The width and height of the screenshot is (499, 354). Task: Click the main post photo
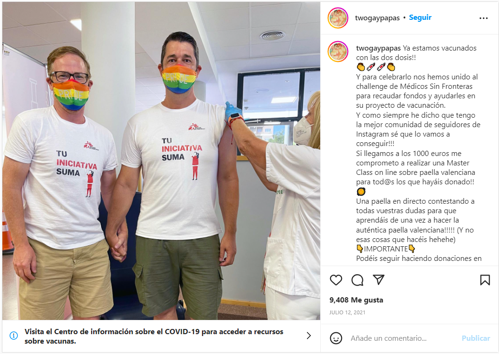[x=161, y=161]
